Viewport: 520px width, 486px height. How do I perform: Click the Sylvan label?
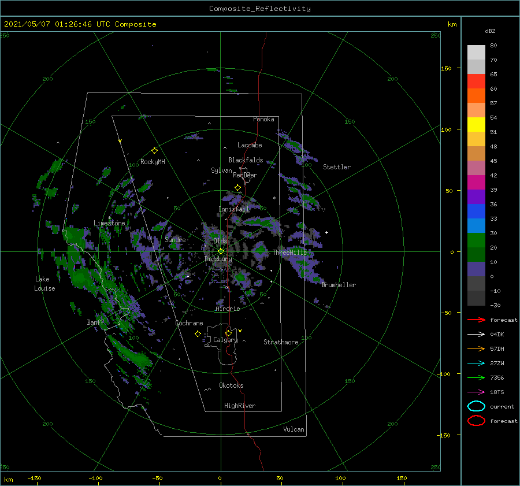[x=221, y=170]
